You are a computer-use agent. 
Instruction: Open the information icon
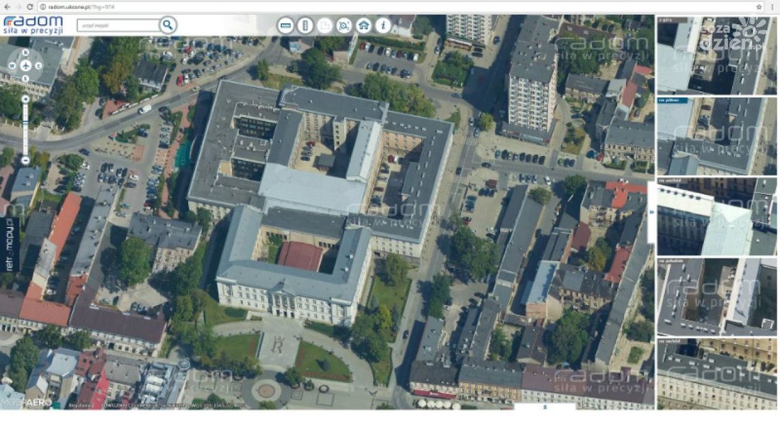(x=383, y=25)
